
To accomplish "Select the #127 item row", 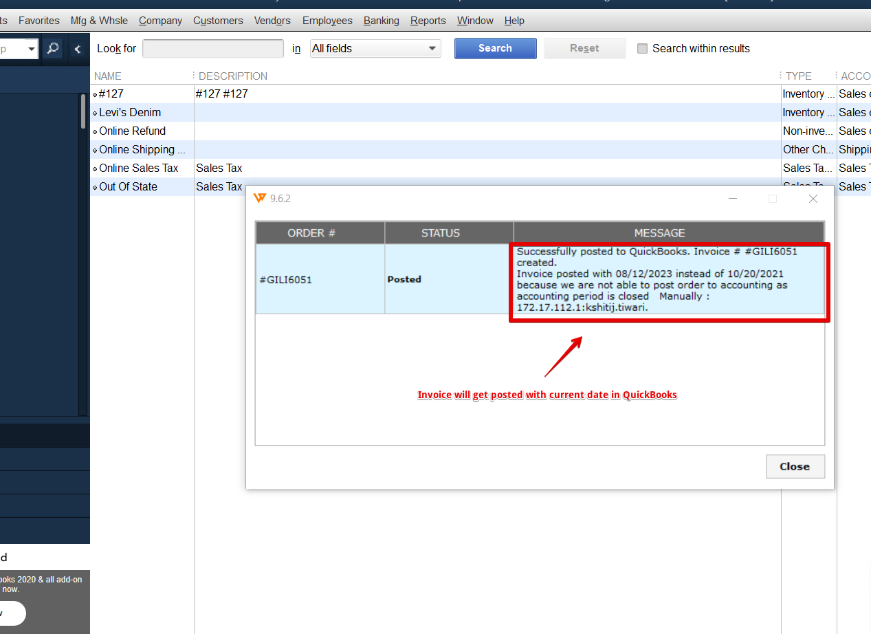I will click(x=480, y=94).
